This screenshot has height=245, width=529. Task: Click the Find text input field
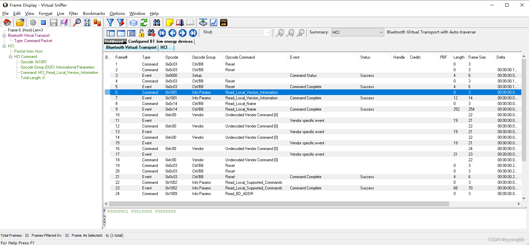(241, 32)
